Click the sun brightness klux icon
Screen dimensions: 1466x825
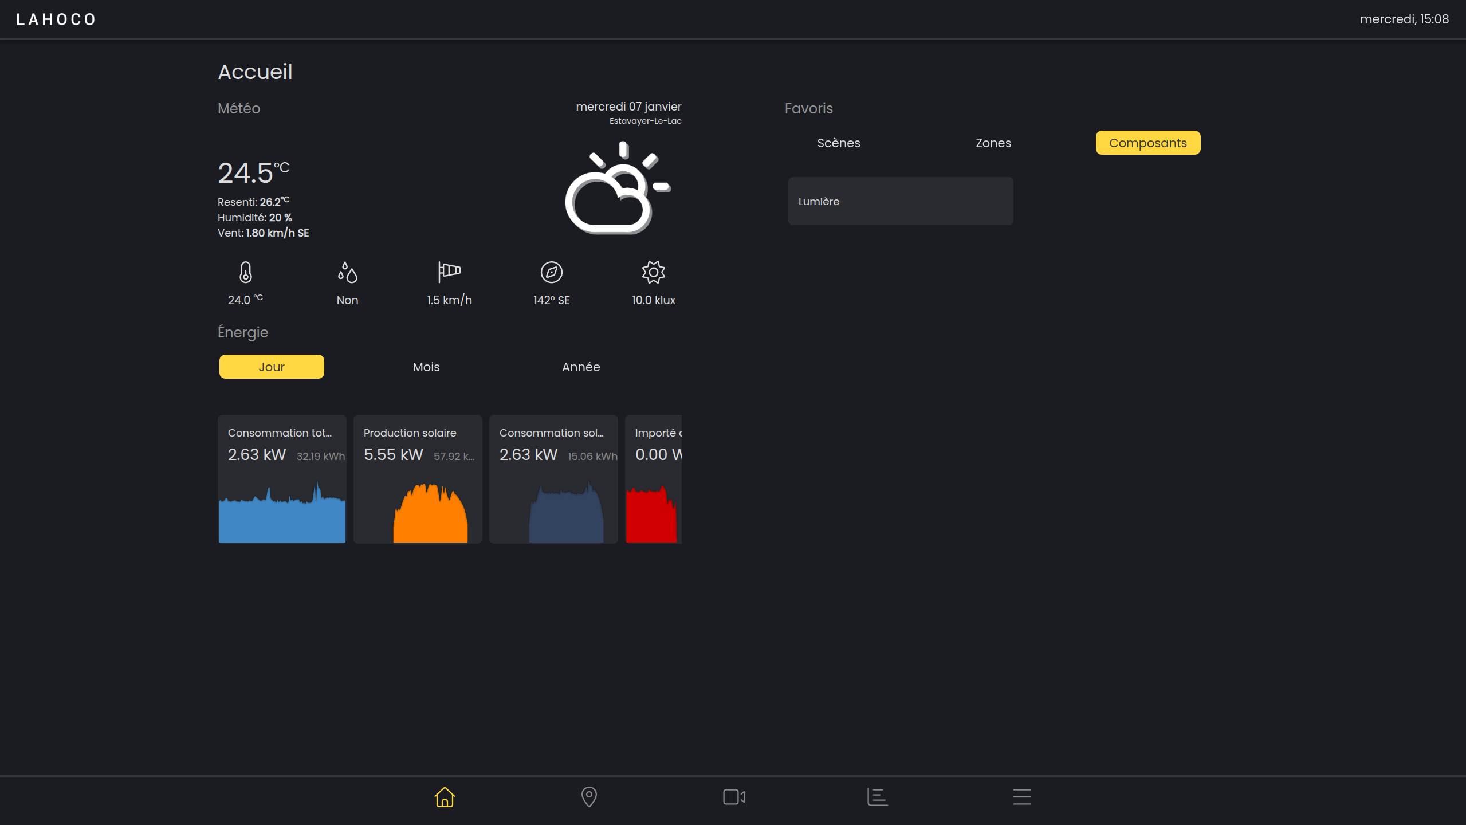(653, 272)
